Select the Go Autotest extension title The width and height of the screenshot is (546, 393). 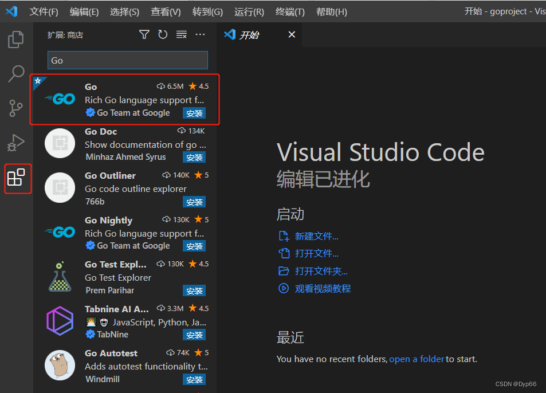pyautogui.click(x=111, y=353)
